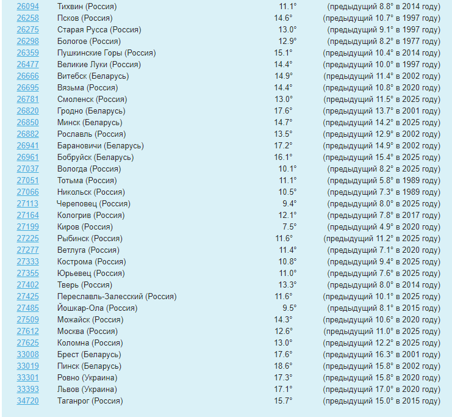Click station code 26941 for Барановичи

pos(27,145)
